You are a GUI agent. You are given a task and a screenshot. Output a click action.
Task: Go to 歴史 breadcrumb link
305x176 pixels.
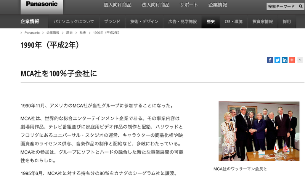coord(69,33)
